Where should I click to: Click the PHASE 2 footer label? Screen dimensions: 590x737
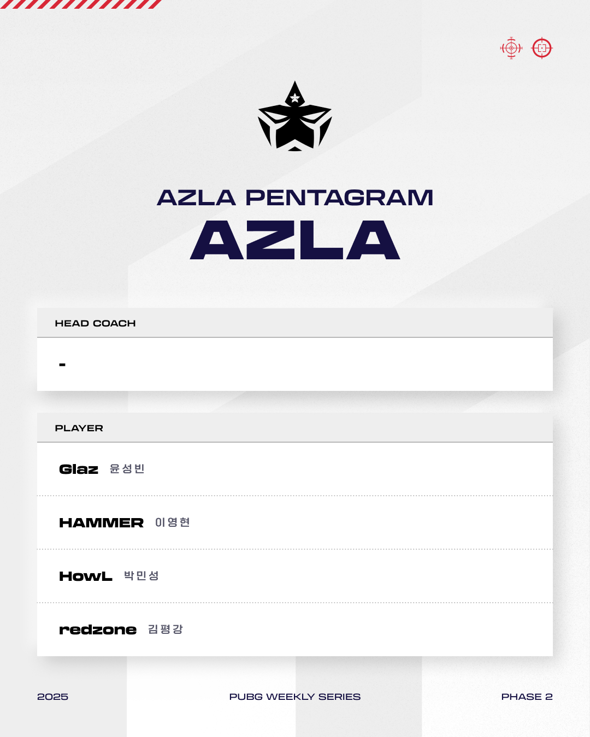pyautogui.click(x=527, y=697)
